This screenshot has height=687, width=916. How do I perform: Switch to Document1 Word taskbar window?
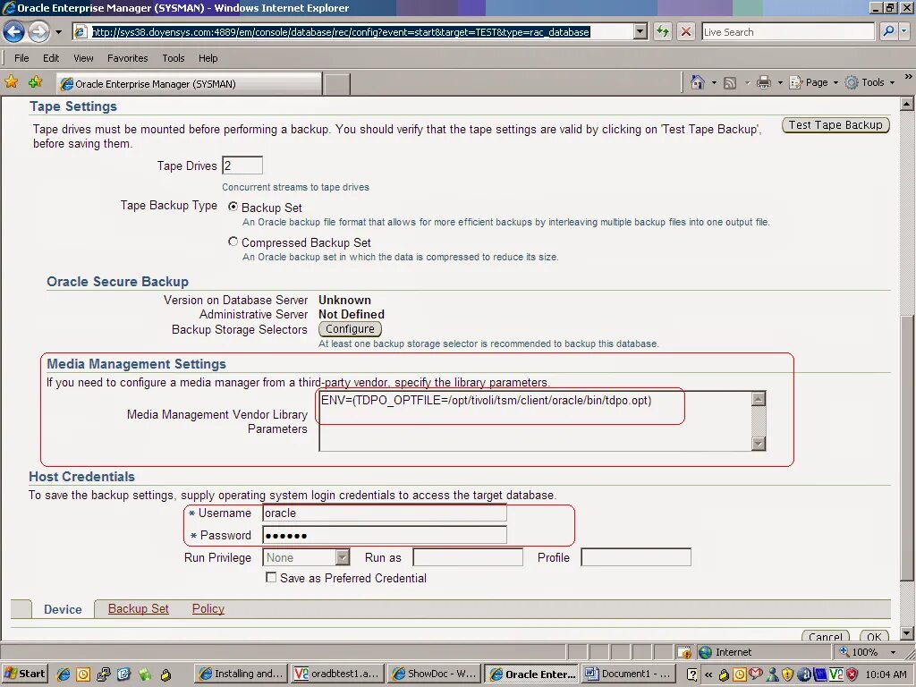pyautogui.click(x=627, y=674)
